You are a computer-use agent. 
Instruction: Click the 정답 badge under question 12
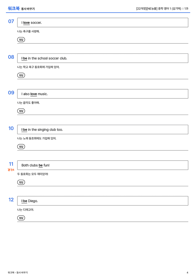(x=21, y=218)
